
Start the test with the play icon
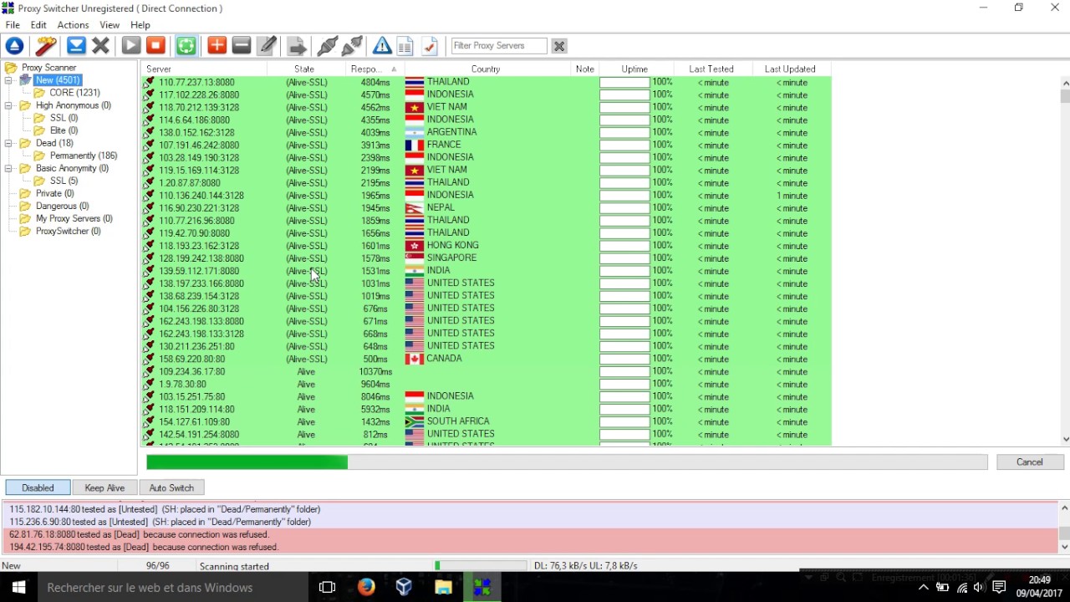pos(131,46)
